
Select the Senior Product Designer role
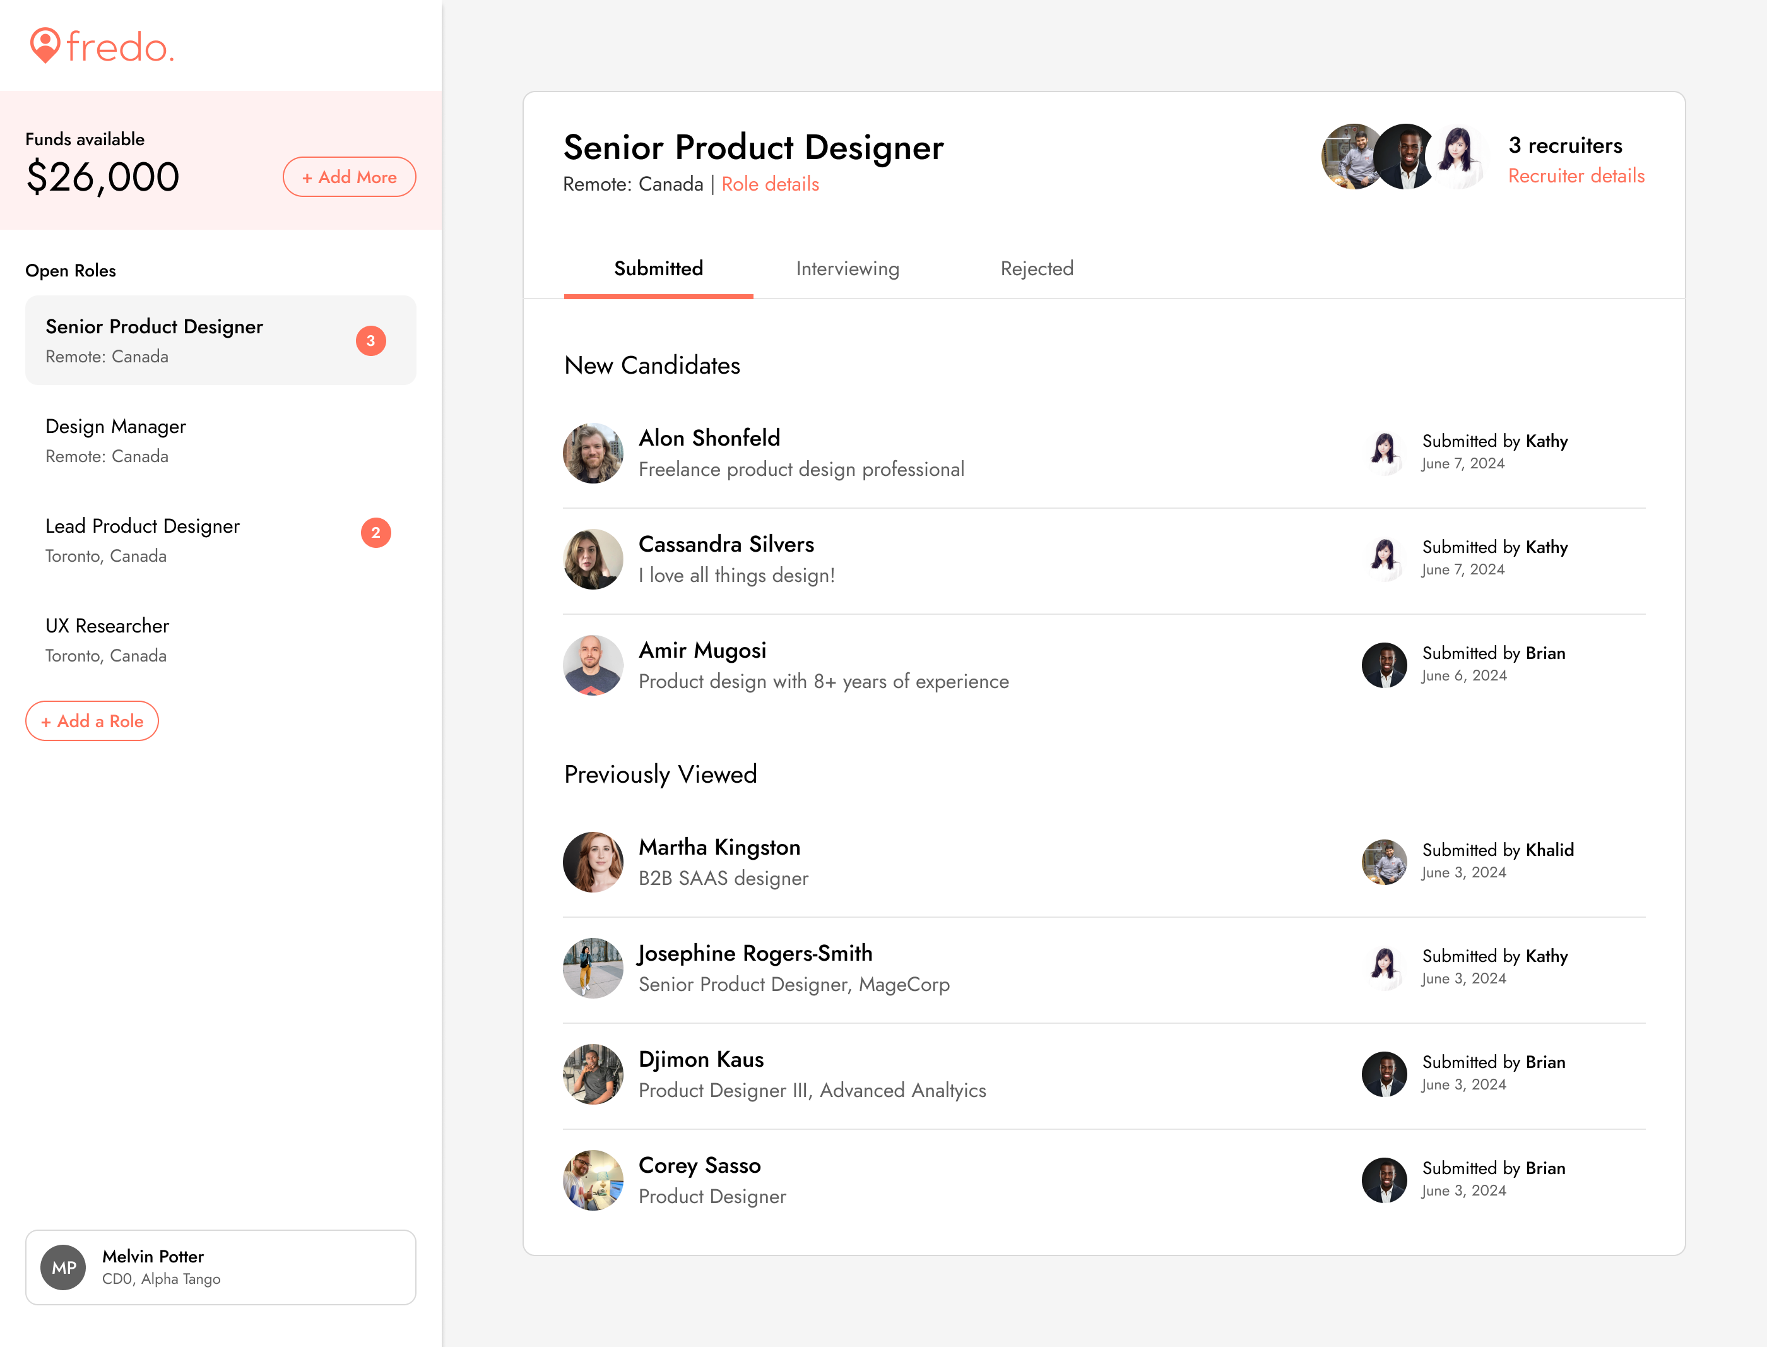pyautogui.click(x=220, y=340)
